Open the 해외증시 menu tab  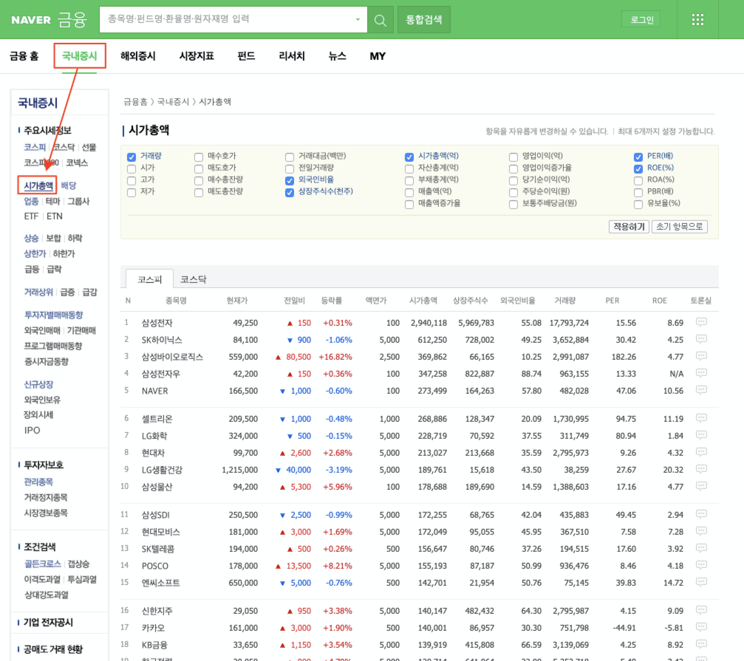(x=138, y=56)
